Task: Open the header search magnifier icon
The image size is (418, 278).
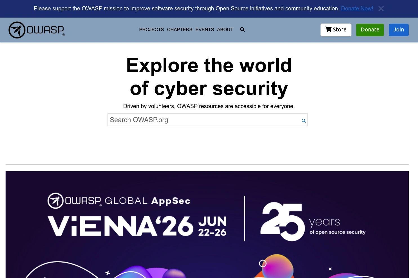Action: pos(242,29)
